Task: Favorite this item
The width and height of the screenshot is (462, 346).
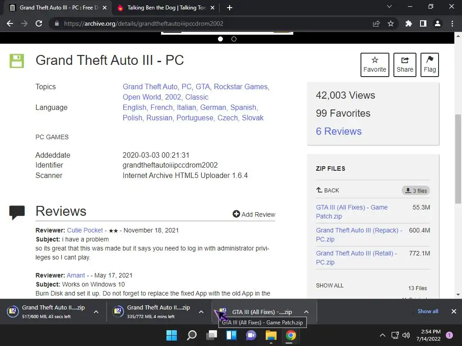Action: (x=375, y=65)
